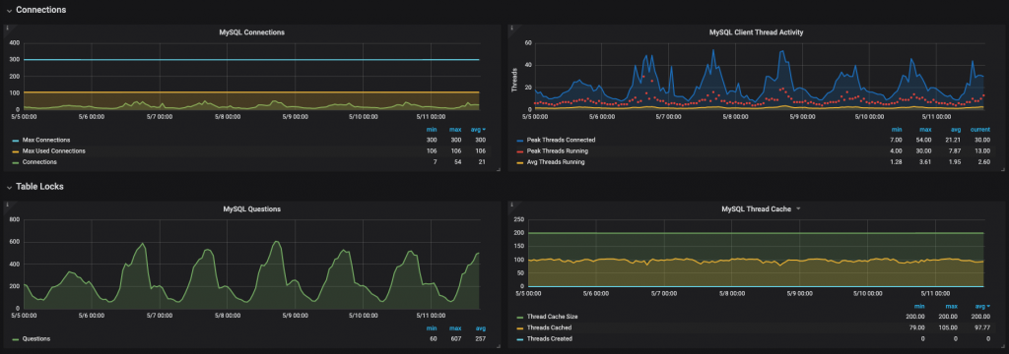Show info icon on MySQL Questions panel
Viewport: 1009px width, 354px height.
[7, 205]
